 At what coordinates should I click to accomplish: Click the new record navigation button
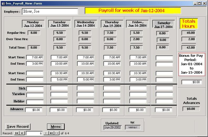pyautogui.click(x=57, y=133)
